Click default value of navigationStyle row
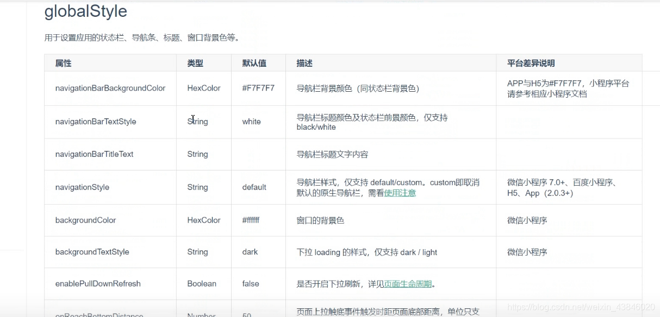The image size is (660, 317). tap(254, 187)
